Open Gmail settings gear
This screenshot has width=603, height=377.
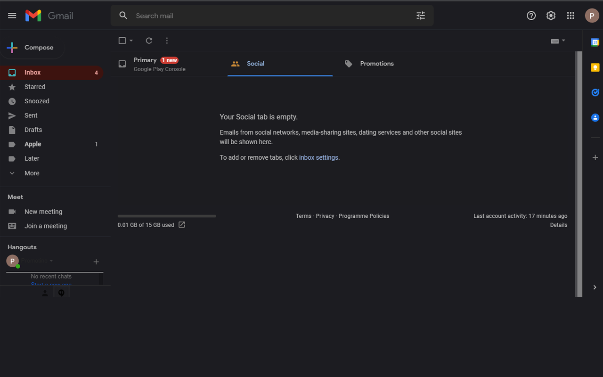551,16
